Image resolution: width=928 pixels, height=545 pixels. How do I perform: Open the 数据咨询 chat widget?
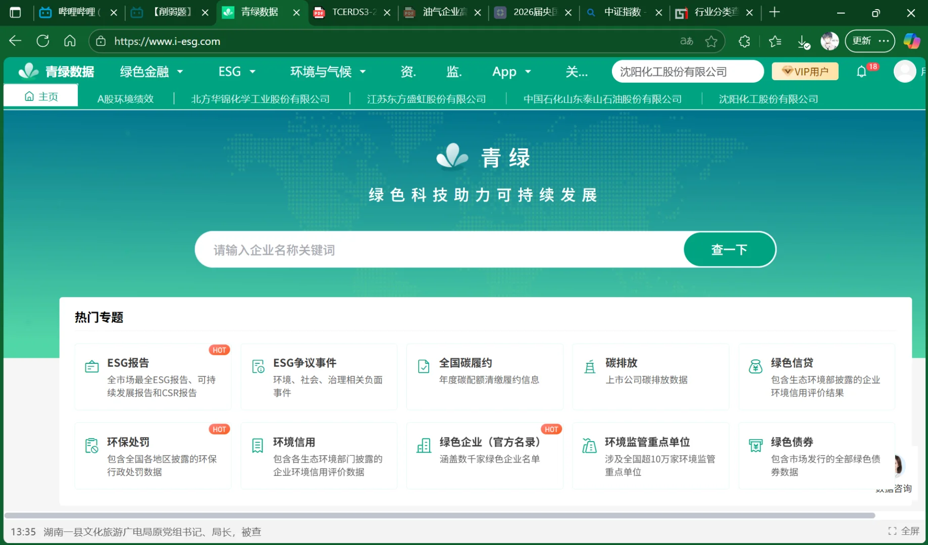tap(895, 474)
